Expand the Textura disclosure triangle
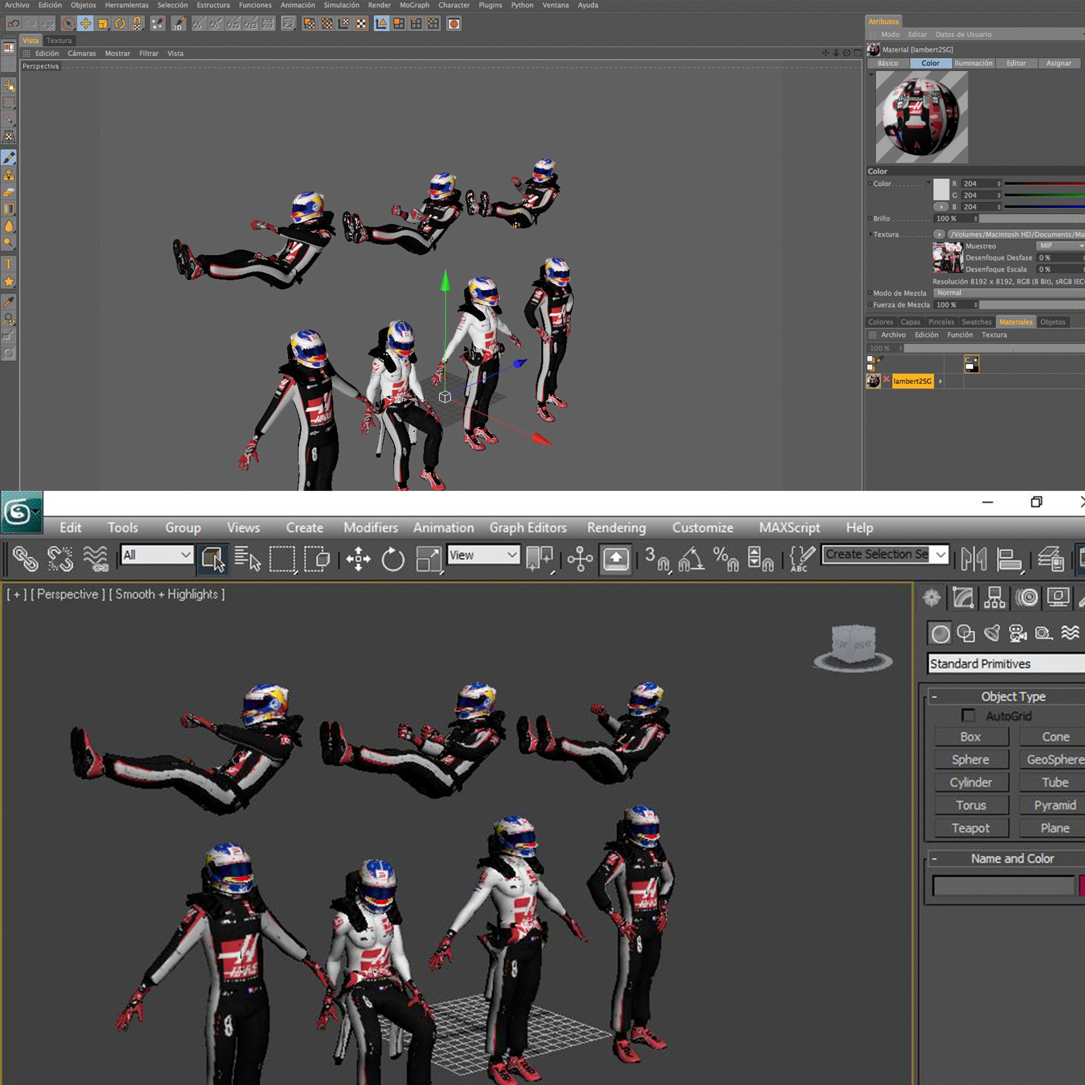The height and width of the screenshot is (1085, 1085). [x=871, y=234]
